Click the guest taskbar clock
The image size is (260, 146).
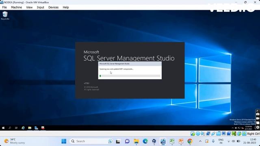click(248, 128)
